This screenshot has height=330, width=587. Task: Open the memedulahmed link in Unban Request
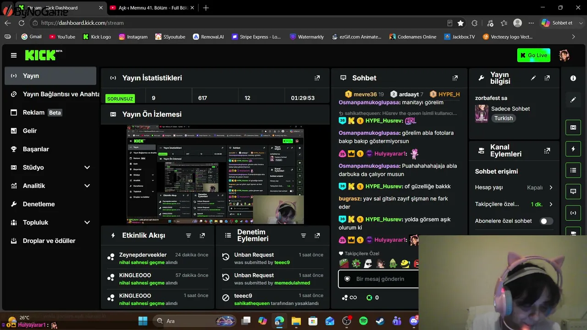tap(292, 283)
